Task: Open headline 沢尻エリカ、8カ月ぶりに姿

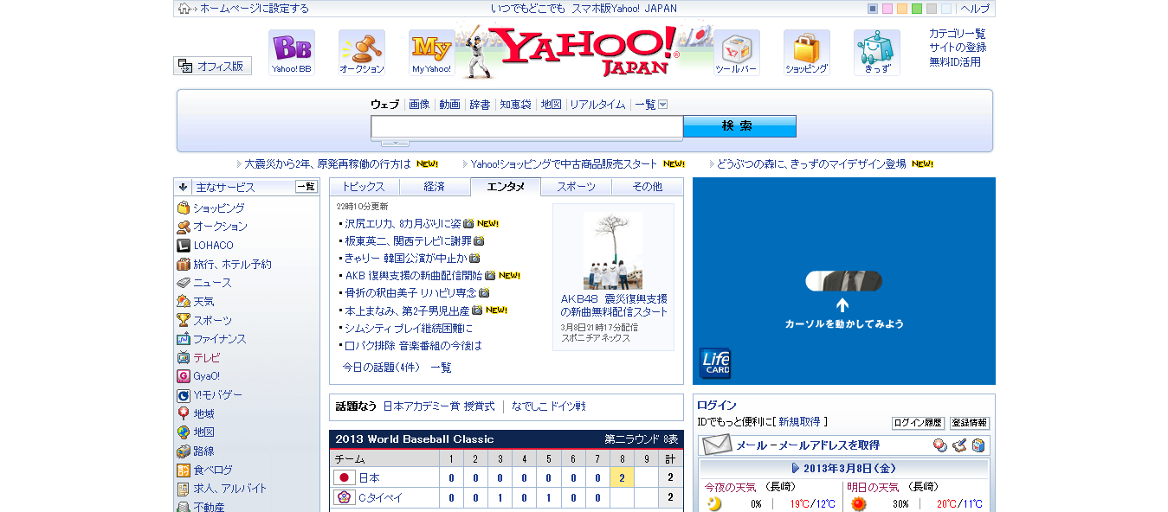Action: click(x=403, y=223)
